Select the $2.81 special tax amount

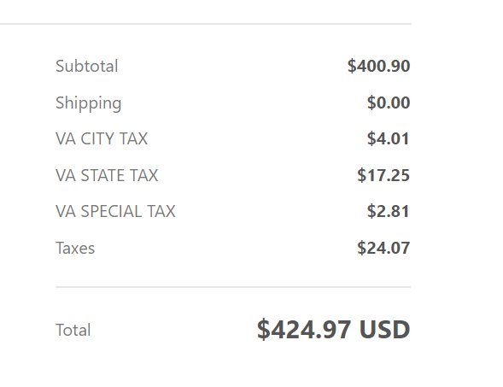[x=389, y=211]
